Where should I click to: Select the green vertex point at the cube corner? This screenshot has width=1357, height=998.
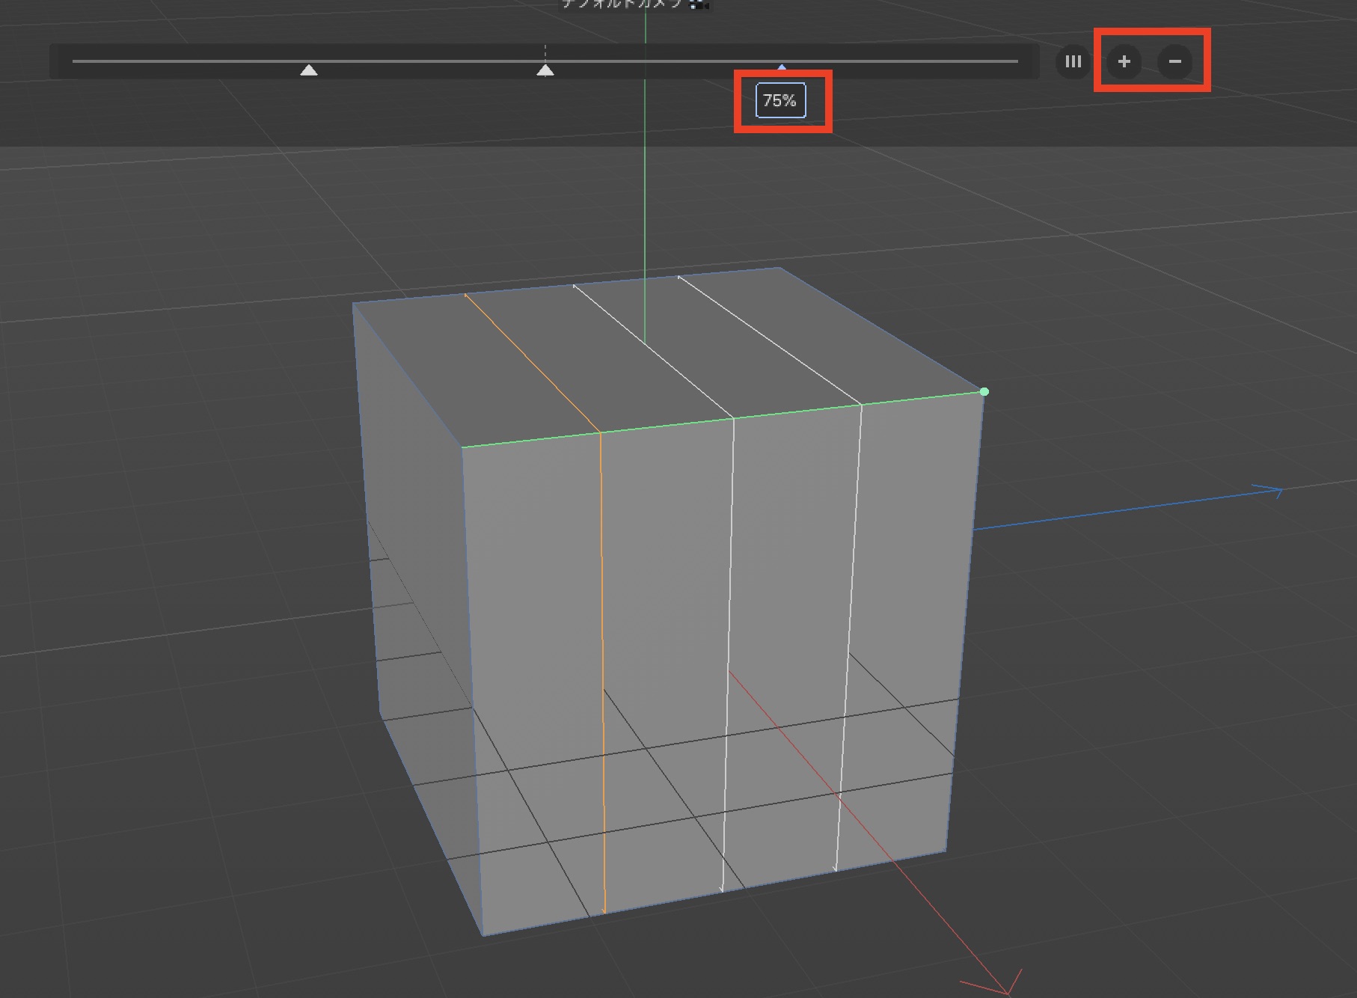984,391
